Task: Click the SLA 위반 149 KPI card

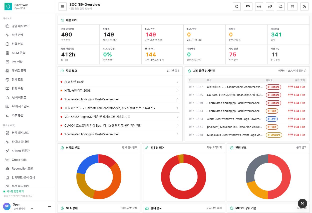Action: 163,34
